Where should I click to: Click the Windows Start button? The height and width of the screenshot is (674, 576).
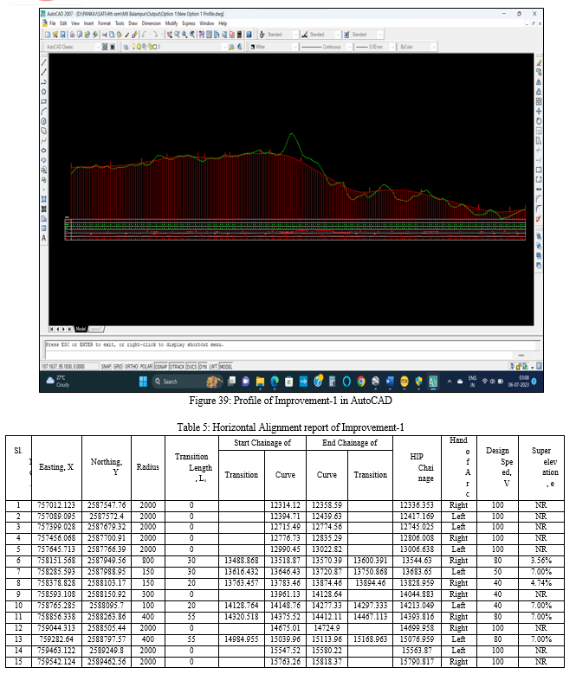click(143, 382)
